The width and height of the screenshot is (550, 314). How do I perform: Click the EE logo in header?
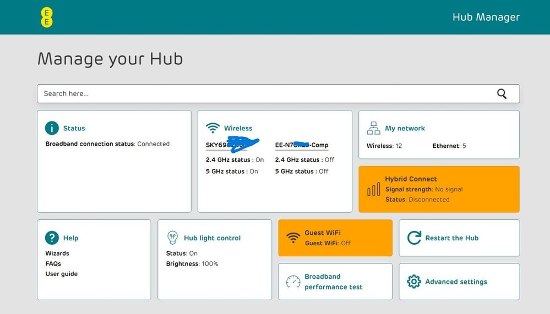tap(47, 17)
